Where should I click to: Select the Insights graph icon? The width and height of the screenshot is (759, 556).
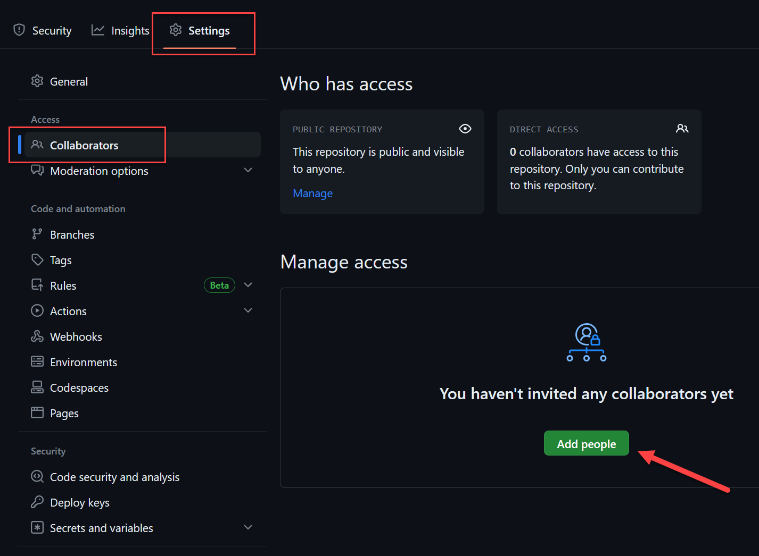(97, 30)
